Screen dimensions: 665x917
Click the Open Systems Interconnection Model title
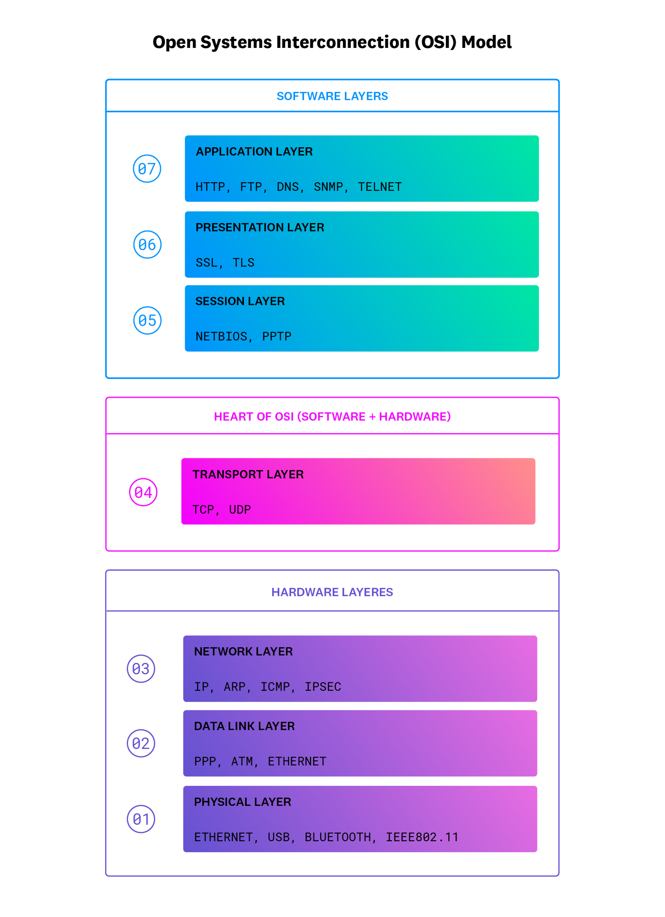click(x=332, y=42)
